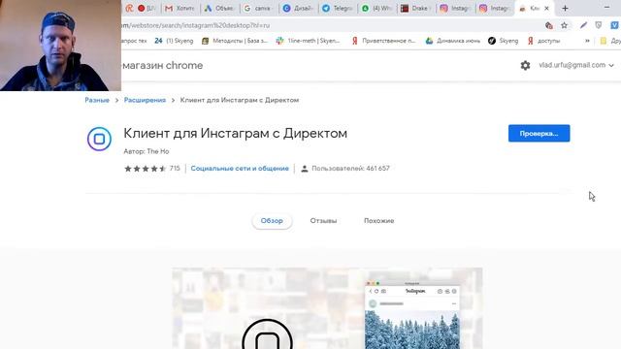This screenshot has width=621, height=349.
Task: Switch to the red recording-dot tab
Action: 147,9
